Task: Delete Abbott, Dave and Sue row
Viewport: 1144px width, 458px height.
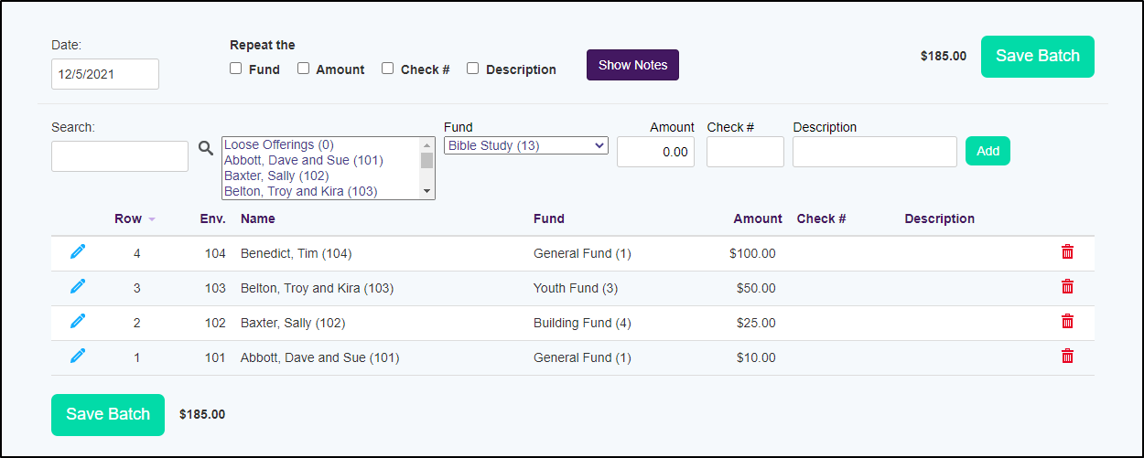Action: (x=1067, y=357)
